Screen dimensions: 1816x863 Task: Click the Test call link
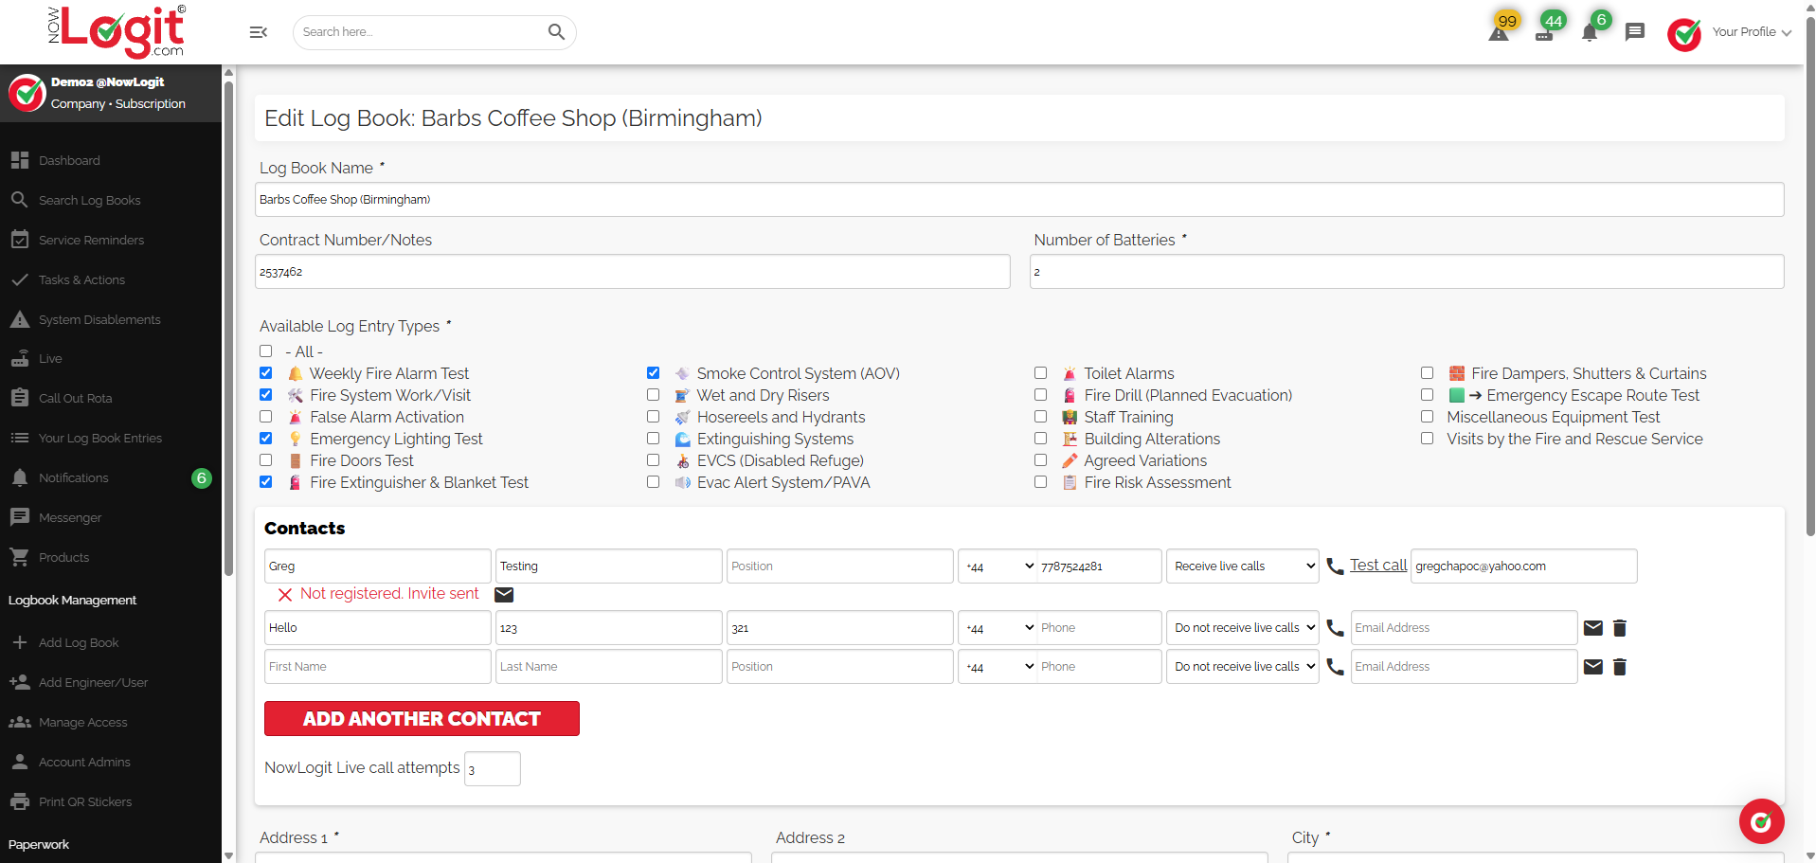coord(1378,565)
